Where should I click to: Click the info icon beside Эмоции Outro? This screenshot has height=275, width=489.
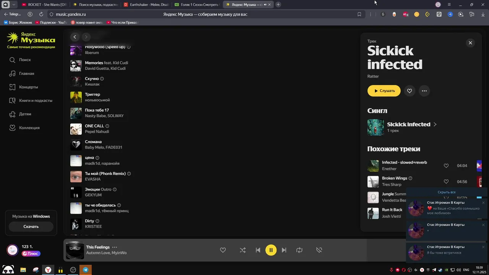point(115,189)
